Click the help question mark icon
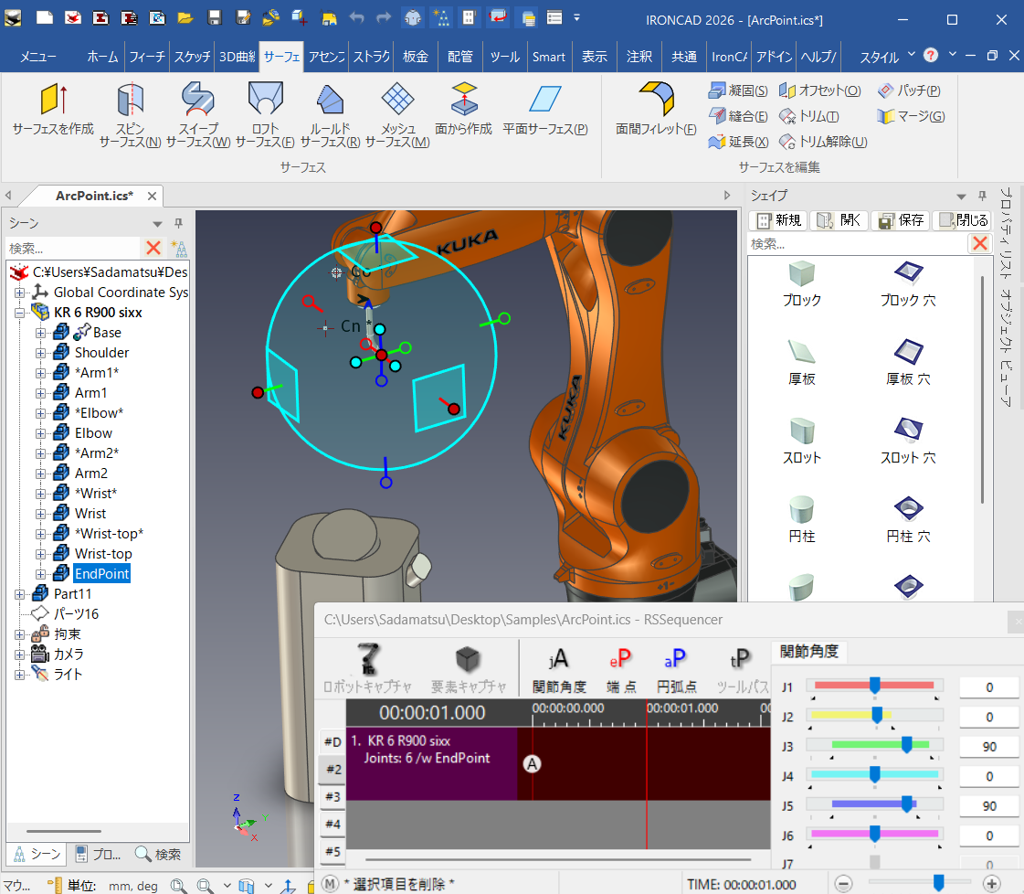The width and height of the screenshot is (1024, 894). pyautogui.click(x=931, y=56)
